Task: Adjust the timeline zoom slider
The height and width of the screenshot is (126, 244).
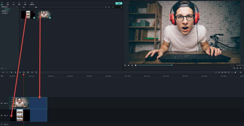Action: coord(235,72)
